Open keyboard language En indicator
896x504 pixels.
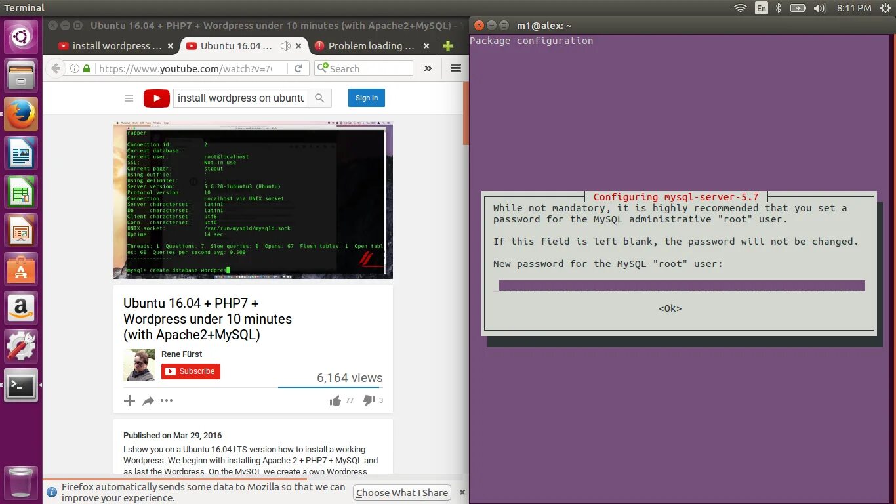(761, 8)
